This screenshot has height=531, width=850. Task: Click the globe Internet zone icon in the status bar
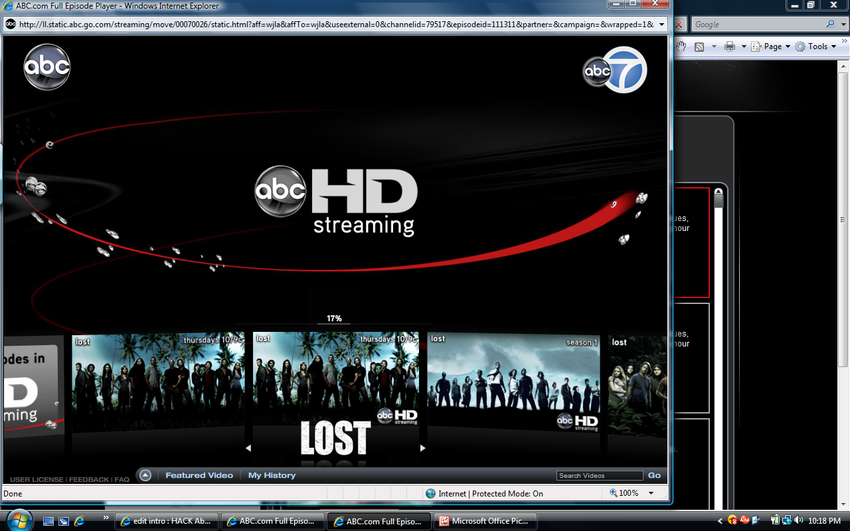tap(431, 493)
